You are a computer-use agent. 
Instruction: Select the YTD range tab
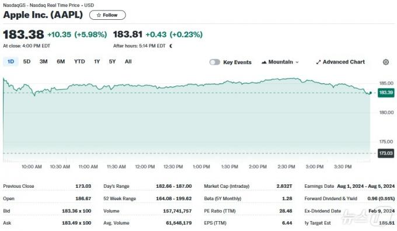click(79, 61)
